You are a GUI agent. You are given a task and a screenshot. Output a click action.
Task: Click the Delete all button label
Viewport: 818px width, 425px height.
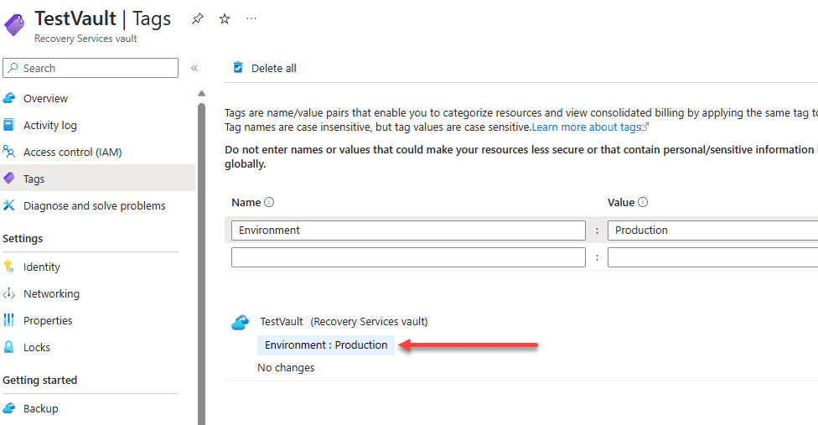274,68
